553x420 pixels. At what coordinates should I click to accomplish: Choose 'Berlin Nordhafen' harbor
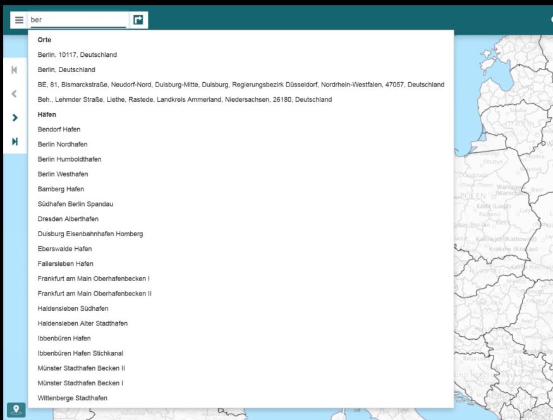(63, 145)
